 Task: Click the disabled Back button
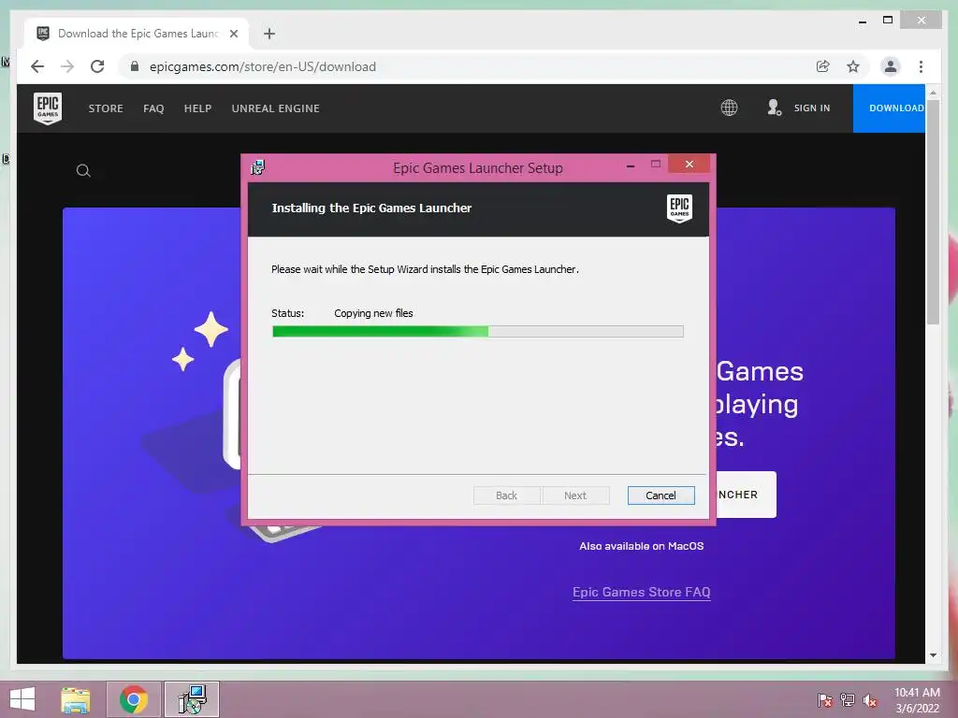point(506,495)
